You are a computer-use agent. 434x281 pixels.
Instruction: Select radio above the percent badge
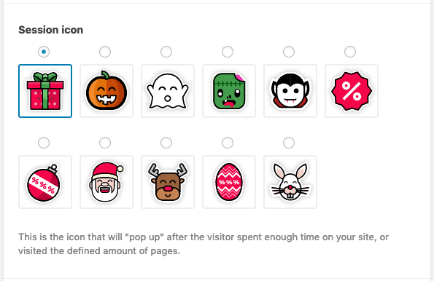tap(350, 52)
